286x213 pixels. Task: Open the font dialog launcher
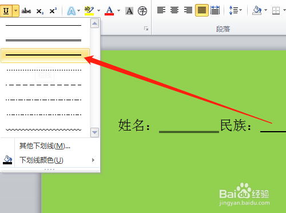coord(146,29)
